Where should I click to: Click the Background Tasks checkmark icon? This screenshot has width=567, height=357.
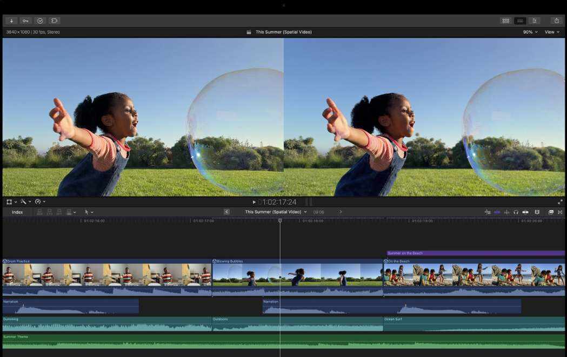pyautogui.click(x=40, y=21)
